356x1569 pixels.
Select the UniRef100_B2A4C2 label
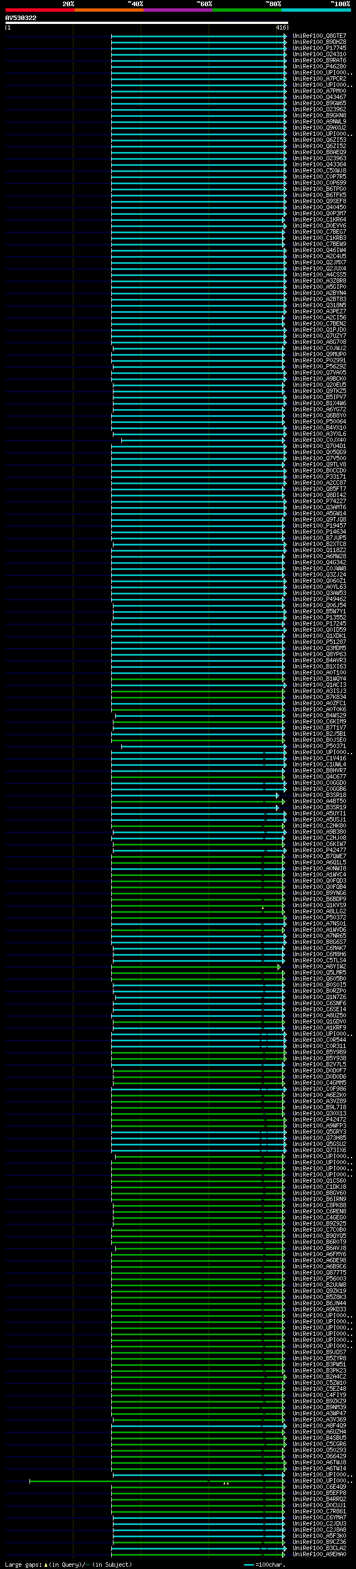tap(319, 1376)
